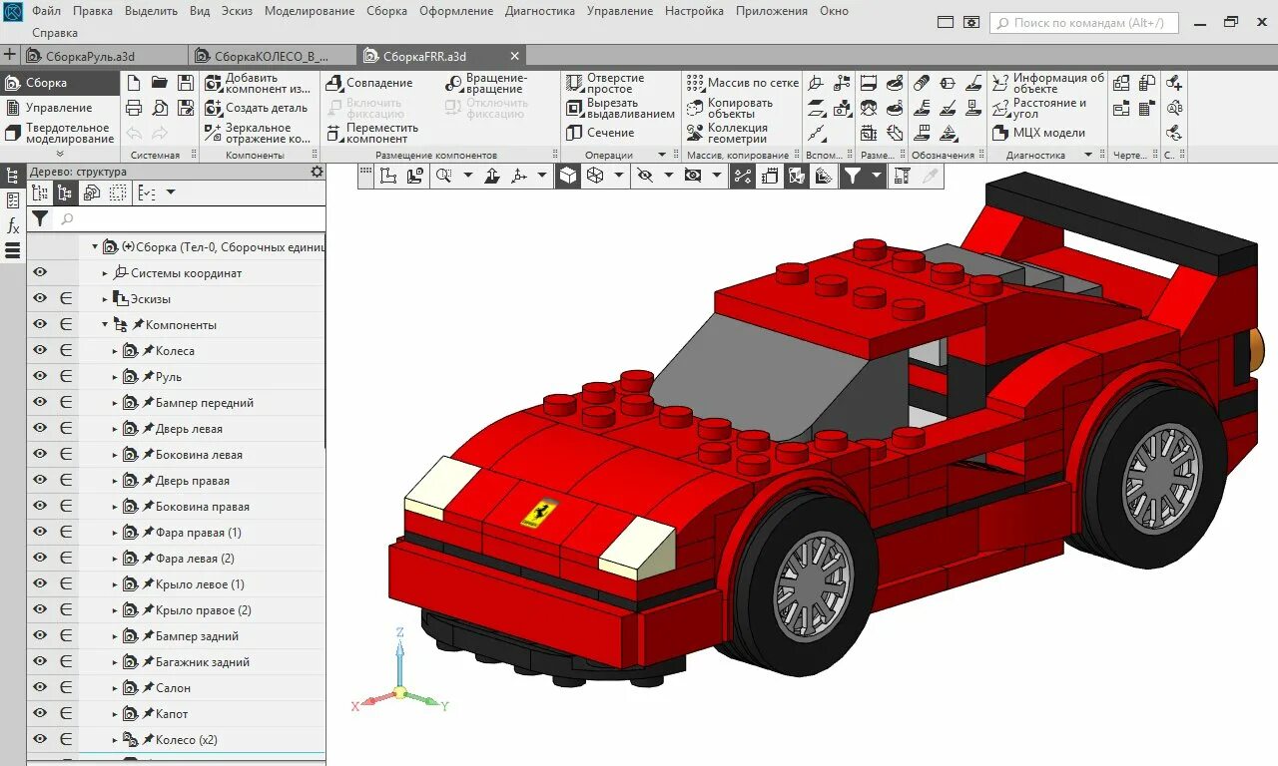Hide the Дверь левая component
1278x766 pixels.
tap(40, 428)
